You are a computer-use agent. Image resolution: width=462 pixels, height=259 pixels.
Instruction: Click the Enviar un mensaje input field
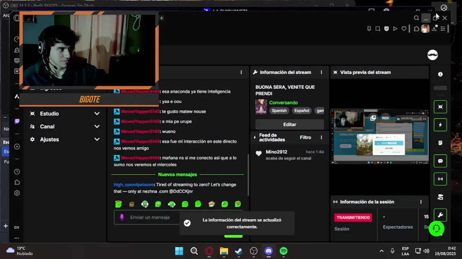[150, 217]
